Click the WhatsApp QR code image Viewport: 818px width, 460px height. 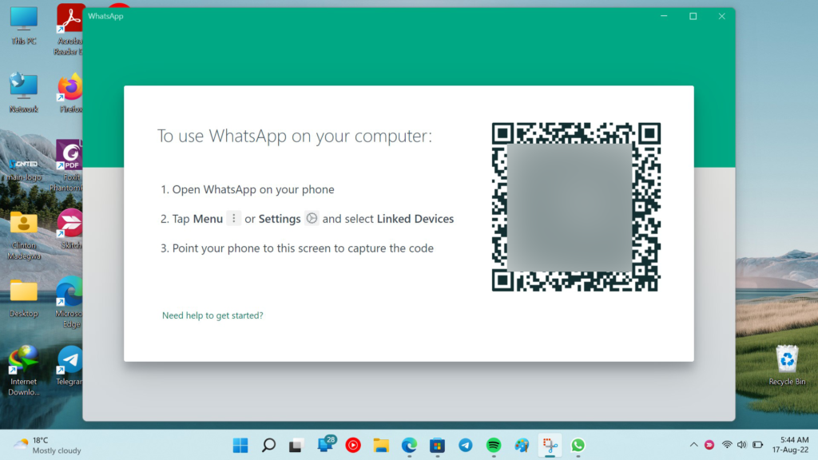click(576, 207)
